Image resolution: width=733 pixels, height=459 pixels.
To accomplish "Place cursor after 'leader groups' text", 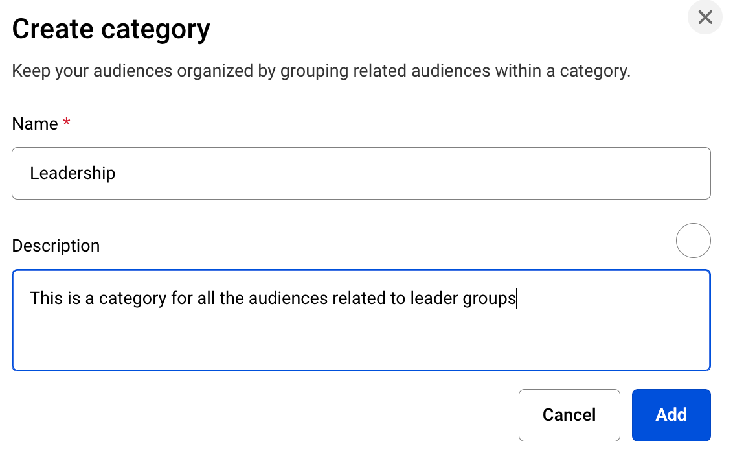I will pos(517,298).
